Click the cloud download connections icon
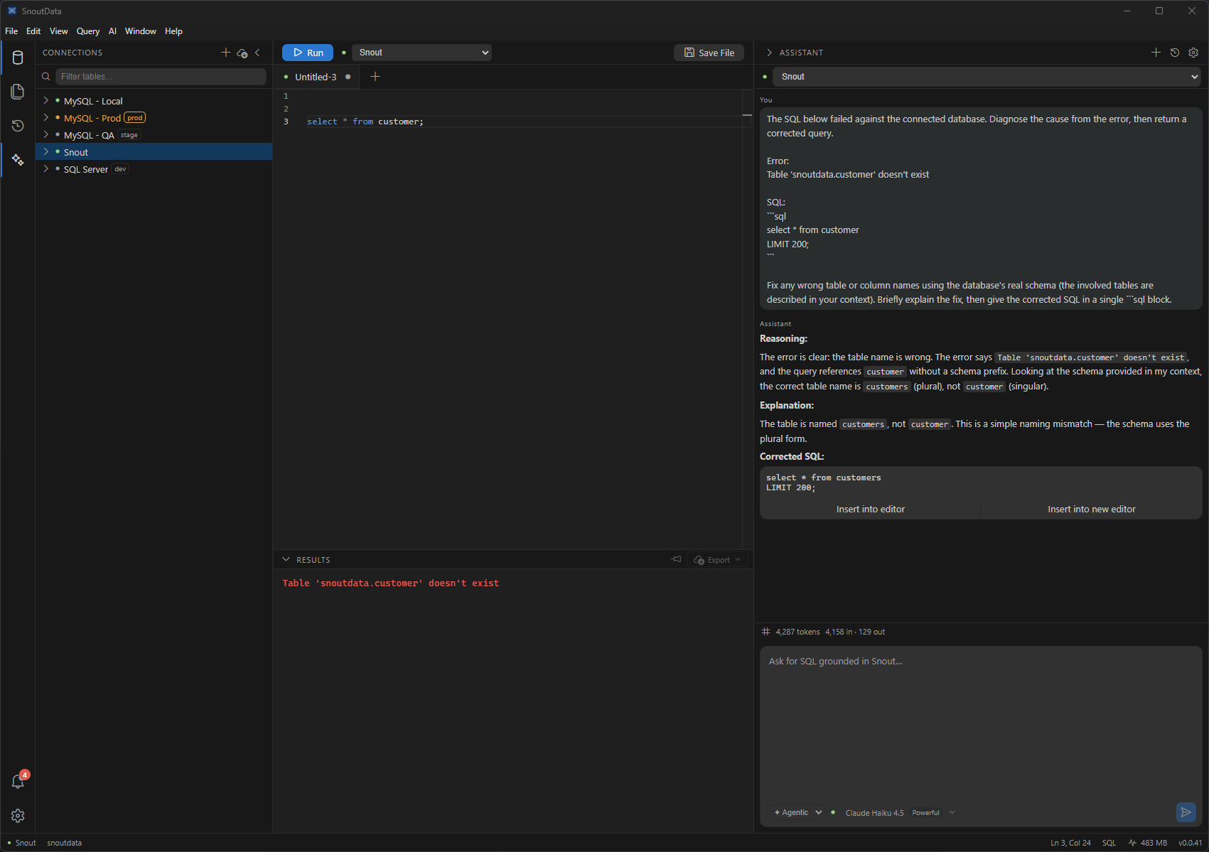Image resolution: width=1209 pixels, height=852 pixels. tap(242, 53)
